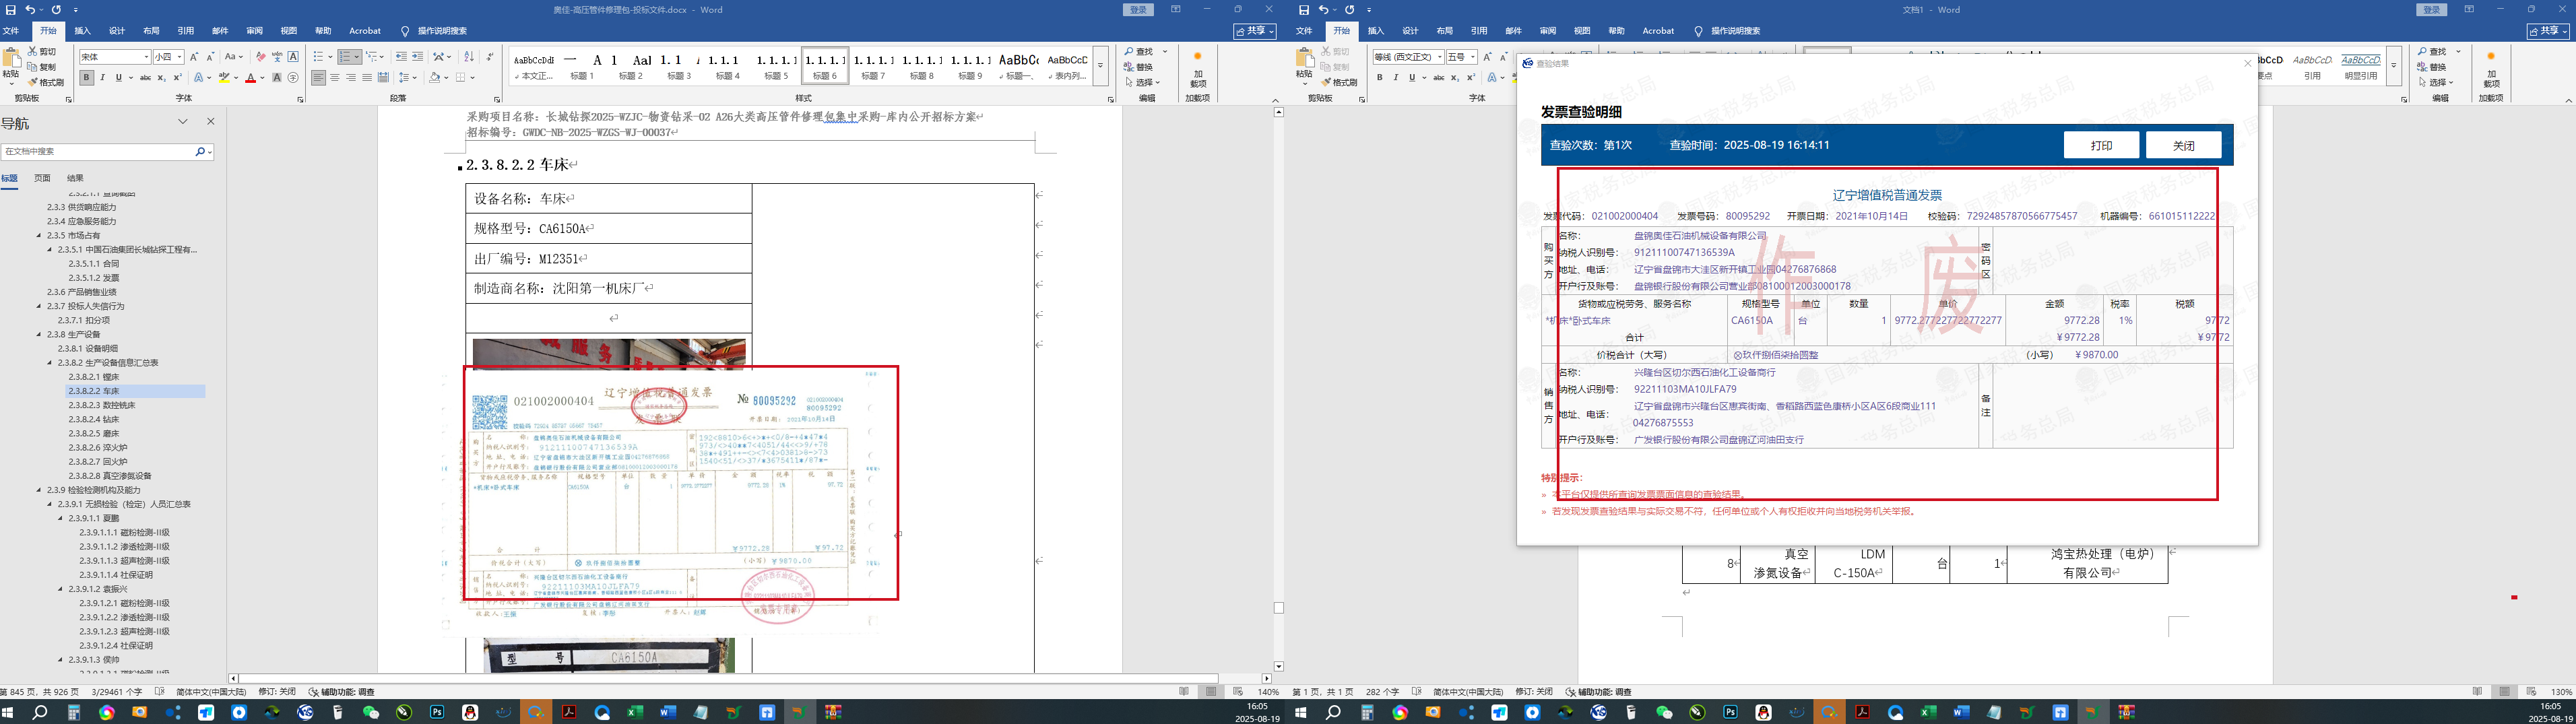Switch to Web layout view in 投标文件 status bar
This screenshot has width=2576, height=724.
[x=1238, y=692]
